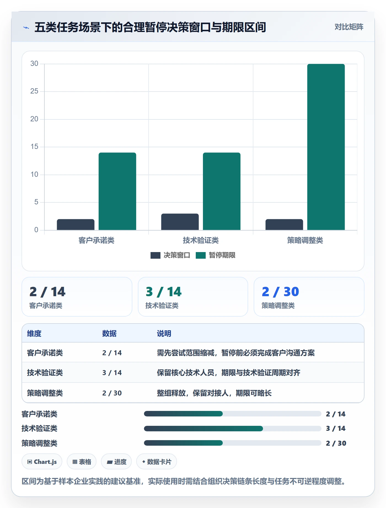Screen dimensions: 386x508
Task: Click the lightning icon beside the title
Action: click(x=26, y=28)
